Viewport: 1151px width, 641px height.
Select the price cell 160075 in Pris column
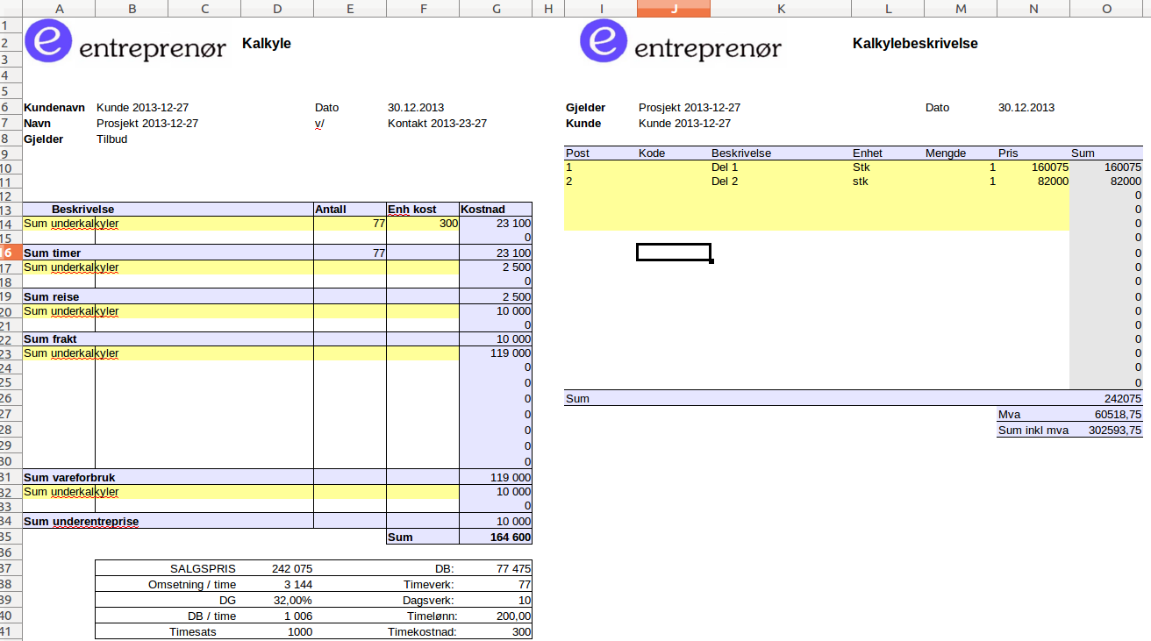pyautogui.click(x=1033, y=167)
